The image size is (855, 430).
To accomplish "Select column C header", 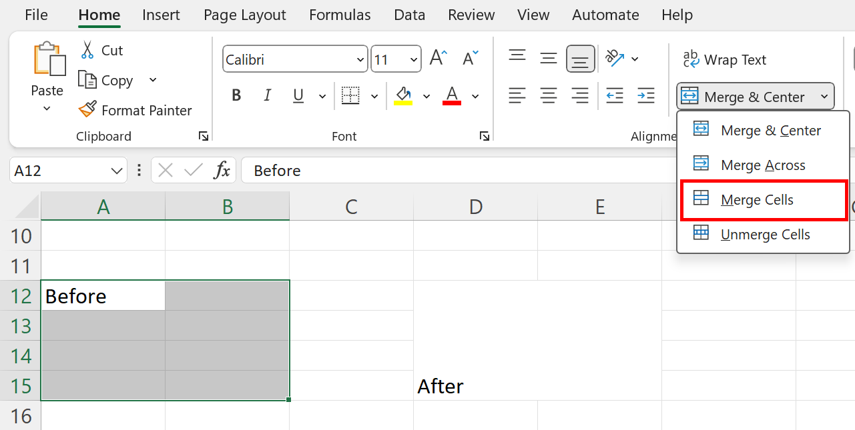I will [351, 207].
